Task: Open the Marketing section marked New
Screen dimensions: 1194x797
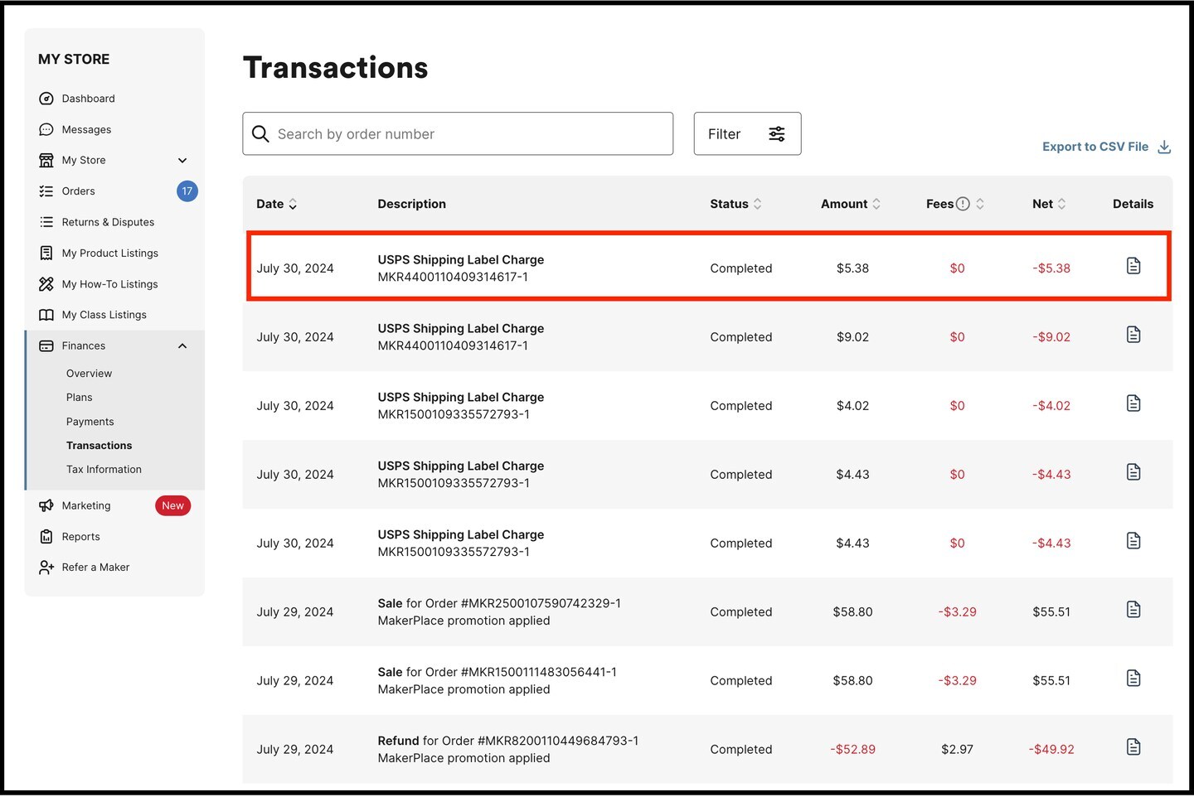Action: pos(85,505)
